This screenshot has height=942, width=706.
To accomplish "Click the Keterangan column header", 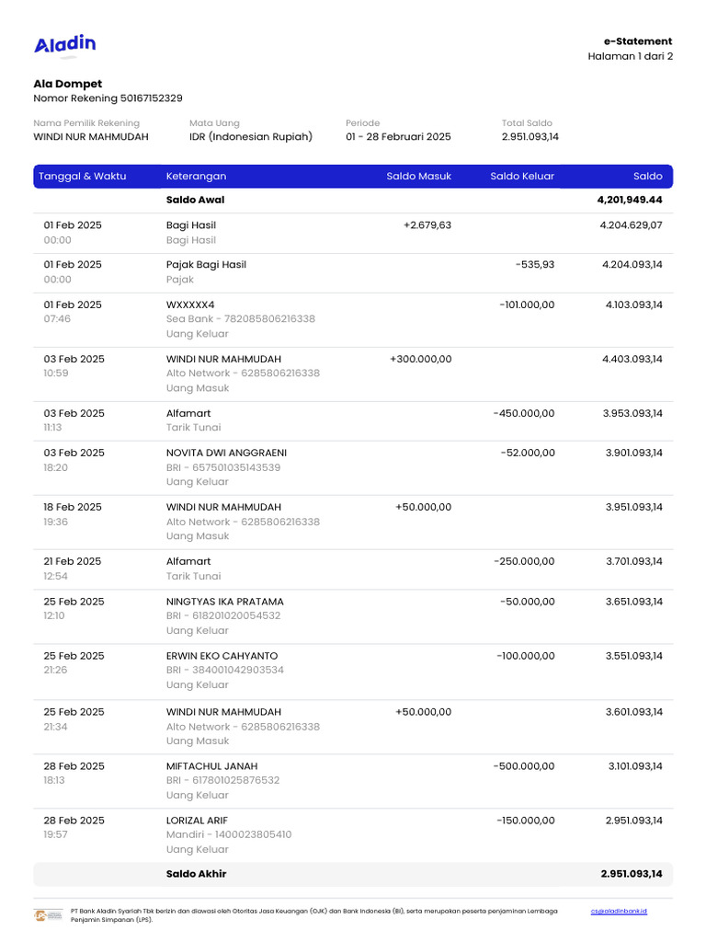I will click(x=197, y=177).
